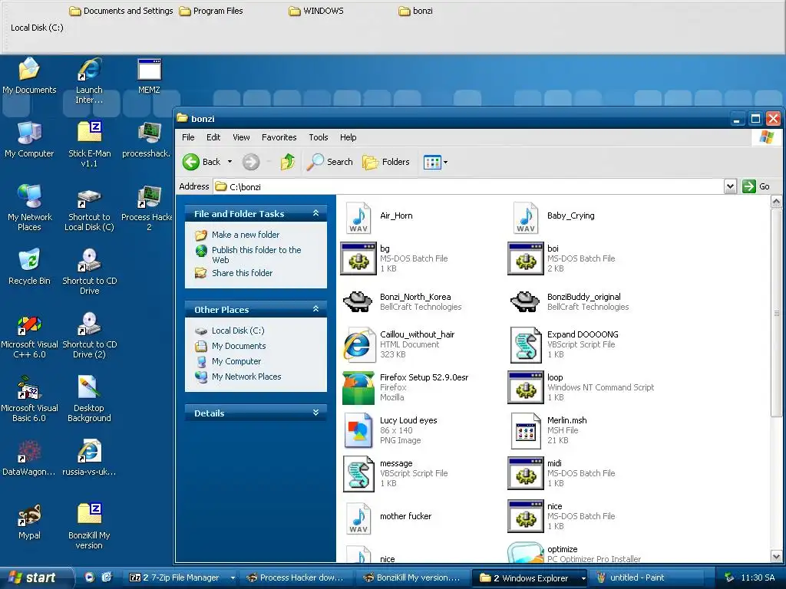Select the bg MS-DOS batch file icon
Screen dimensions: 786x589
click(x=358, y=258)
